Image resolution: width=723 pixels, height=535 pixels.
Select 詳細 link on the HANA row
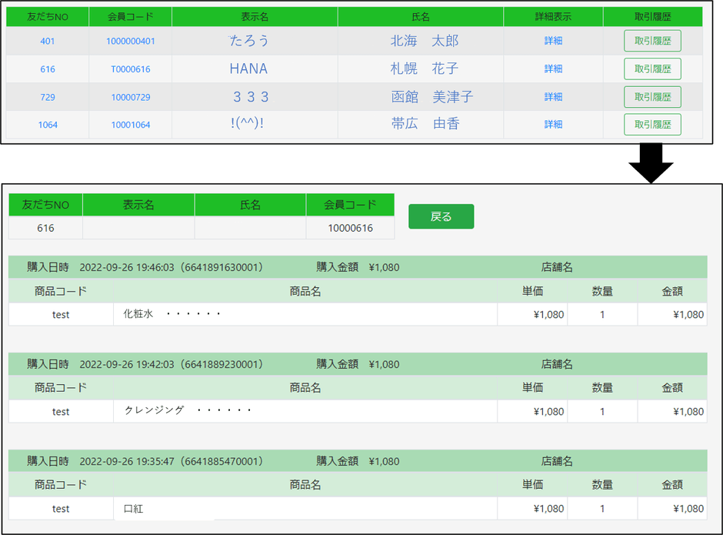[x=552, y=69]
